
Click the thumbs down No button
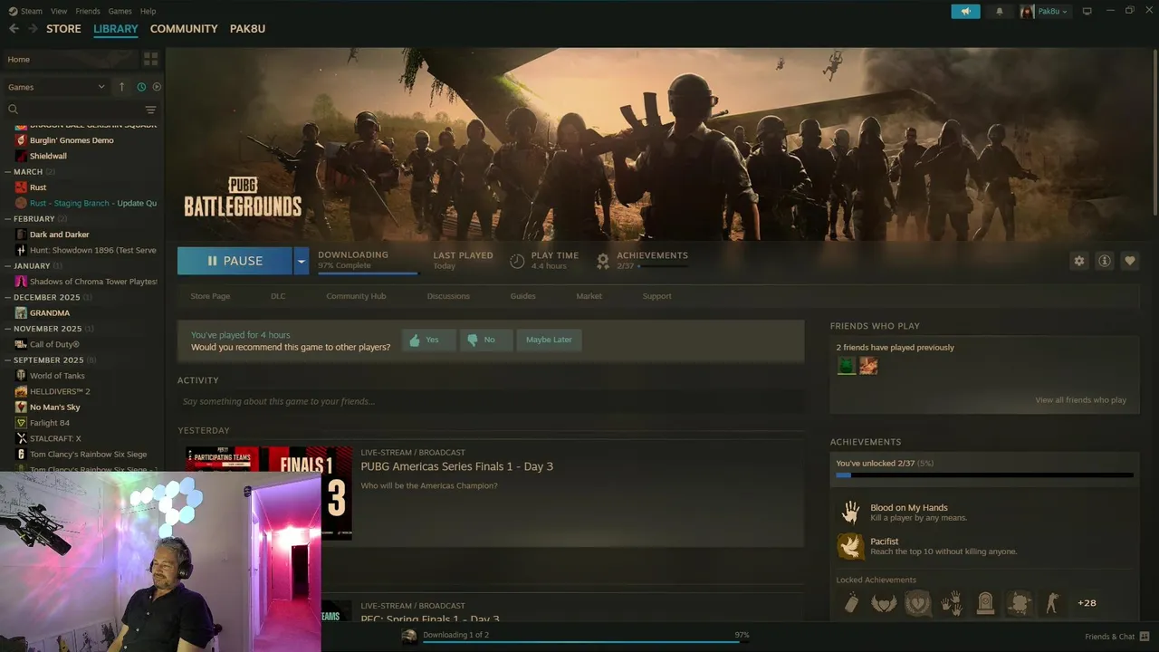[x=485, y=340]
